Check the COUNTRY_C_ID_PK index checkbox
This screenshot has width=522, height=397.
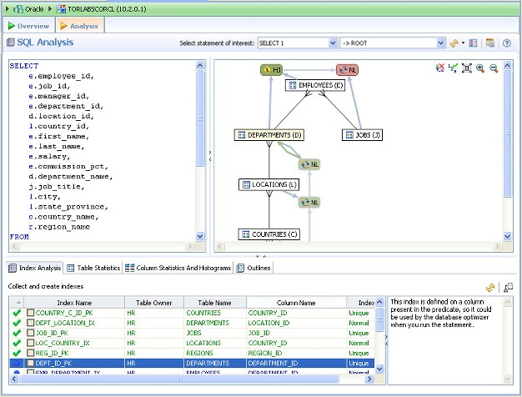(31, 313)
